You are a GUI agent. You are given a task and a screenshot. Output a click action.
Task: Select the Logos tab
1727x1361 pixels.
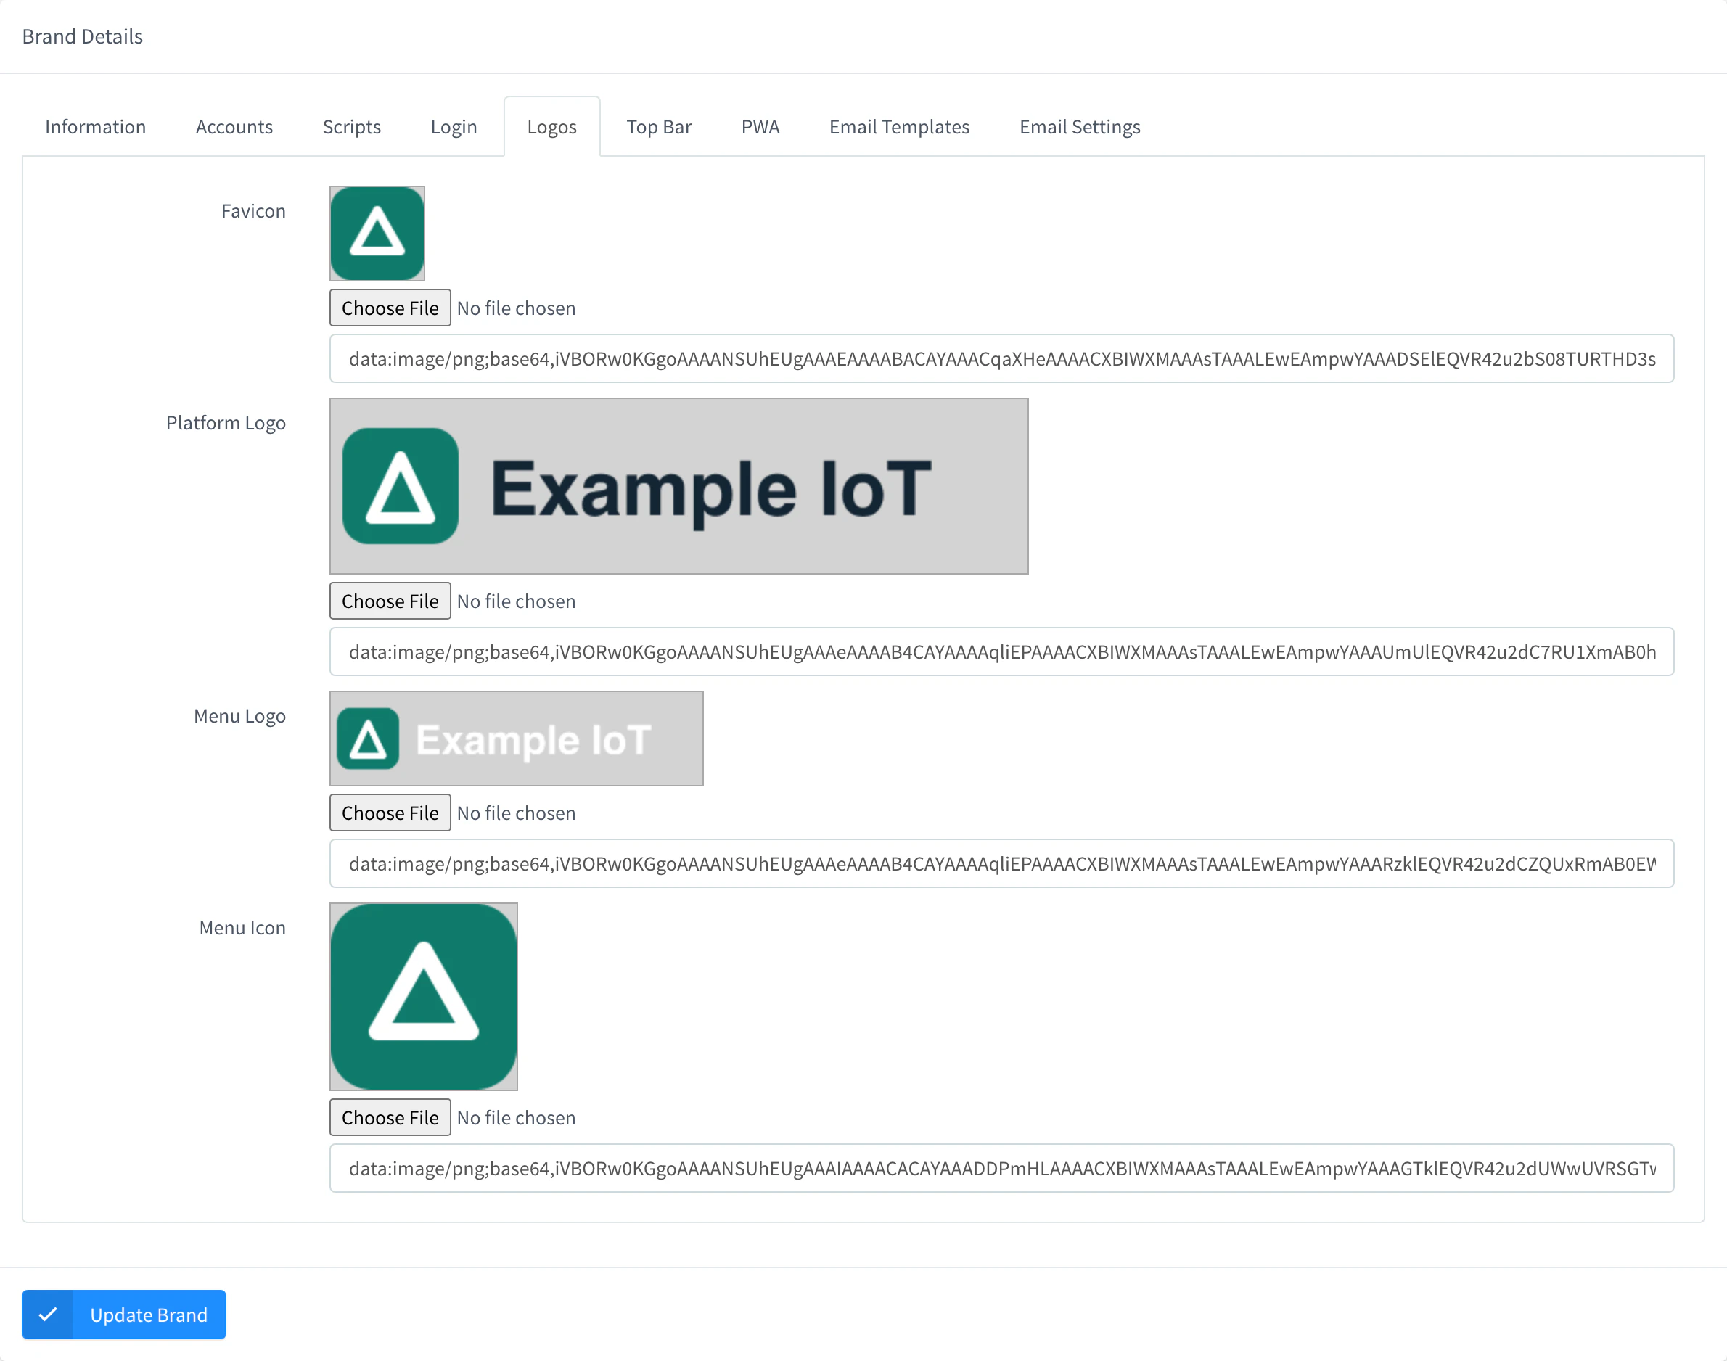point(551,127)
